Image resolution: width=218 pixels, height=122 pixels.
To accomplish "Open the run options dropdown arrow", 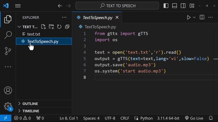I will click(x=194, y=17).
